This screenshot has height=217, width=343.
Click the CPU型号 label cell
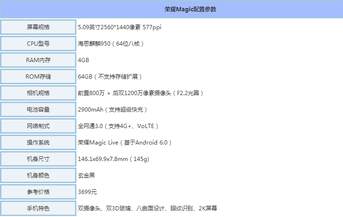point(38,44)
